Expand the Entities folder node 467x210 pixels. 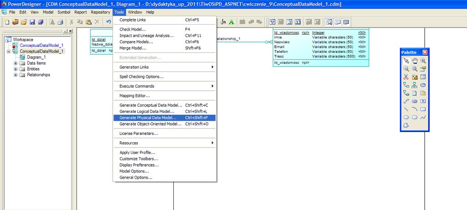pyautogui.click(x=16, y=69)
